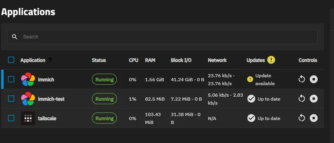Screen dimensions: 334x143
Task: Click the 41.24 GiB - 0 B value
Action: point(187,80)
